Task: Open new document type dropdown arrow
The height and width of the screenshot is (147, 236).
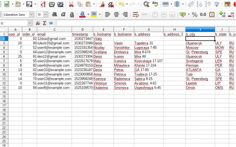Action: 12,4
